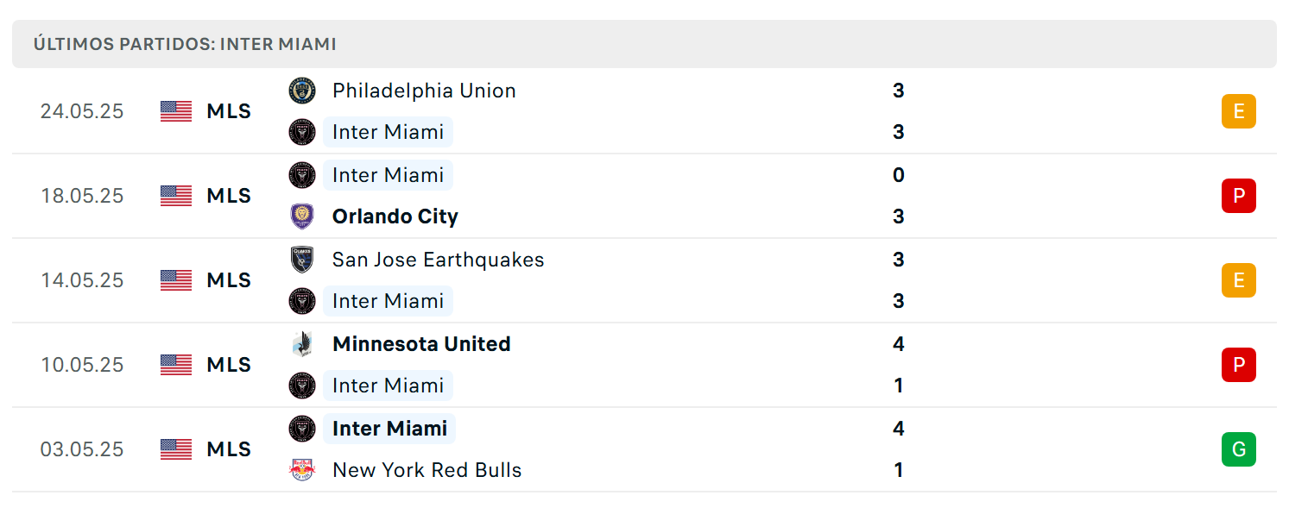
Task: Click the orange E badge for San Jose match
Action: (1238, 280)
